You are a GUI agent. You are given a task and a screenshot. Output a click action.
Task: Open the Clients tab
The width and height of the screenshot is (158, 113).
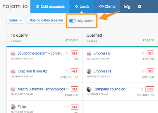point(107,6)
